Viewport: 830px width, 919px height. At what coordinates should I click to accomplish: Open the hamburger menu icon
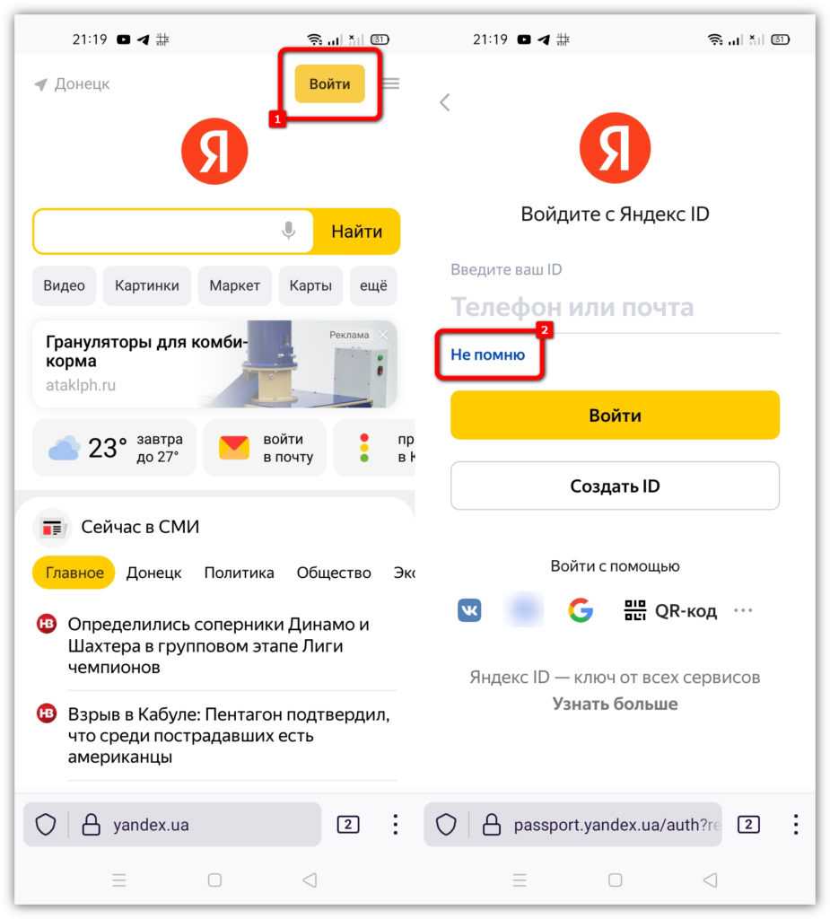pyautogui.click(x=391, y=83)
